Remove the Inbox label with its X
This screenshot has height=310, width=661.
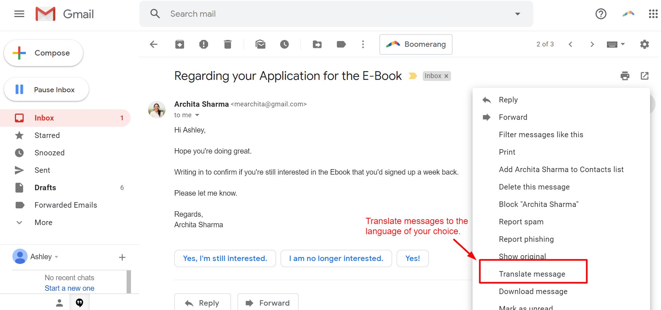click(x=446, y=76)
